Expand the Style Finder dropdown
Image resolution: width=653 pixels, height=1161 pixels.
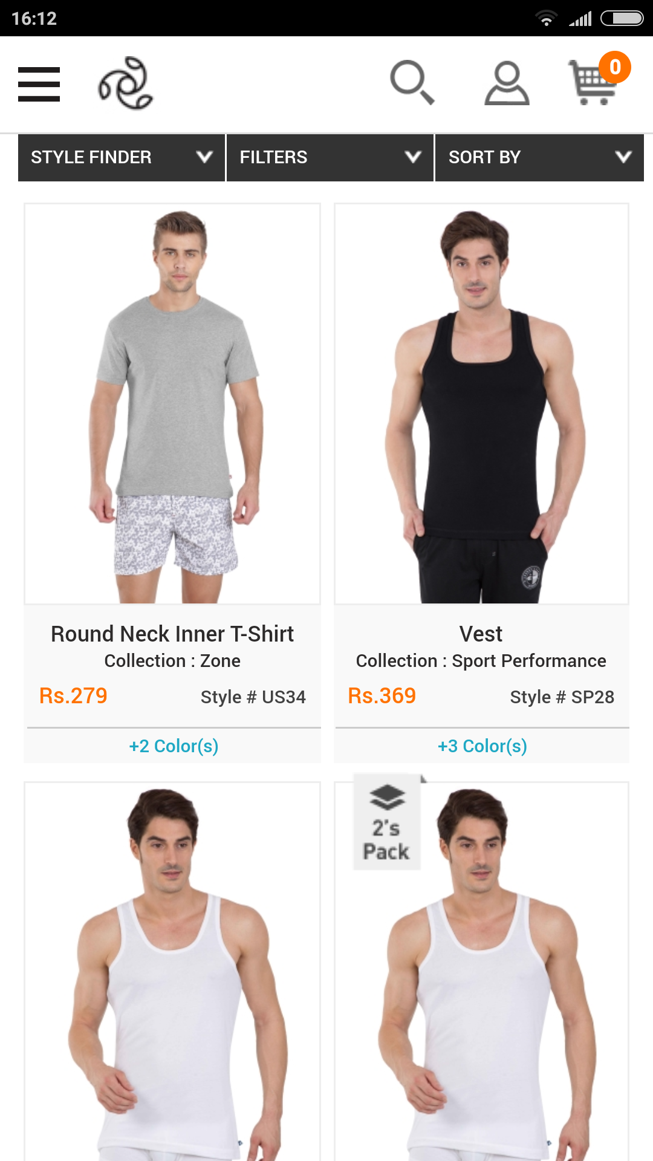tap(122, 158)
